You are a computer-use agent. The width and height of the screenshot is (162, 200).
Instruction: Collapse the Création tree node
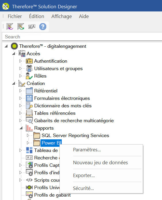tap(14, 83)
